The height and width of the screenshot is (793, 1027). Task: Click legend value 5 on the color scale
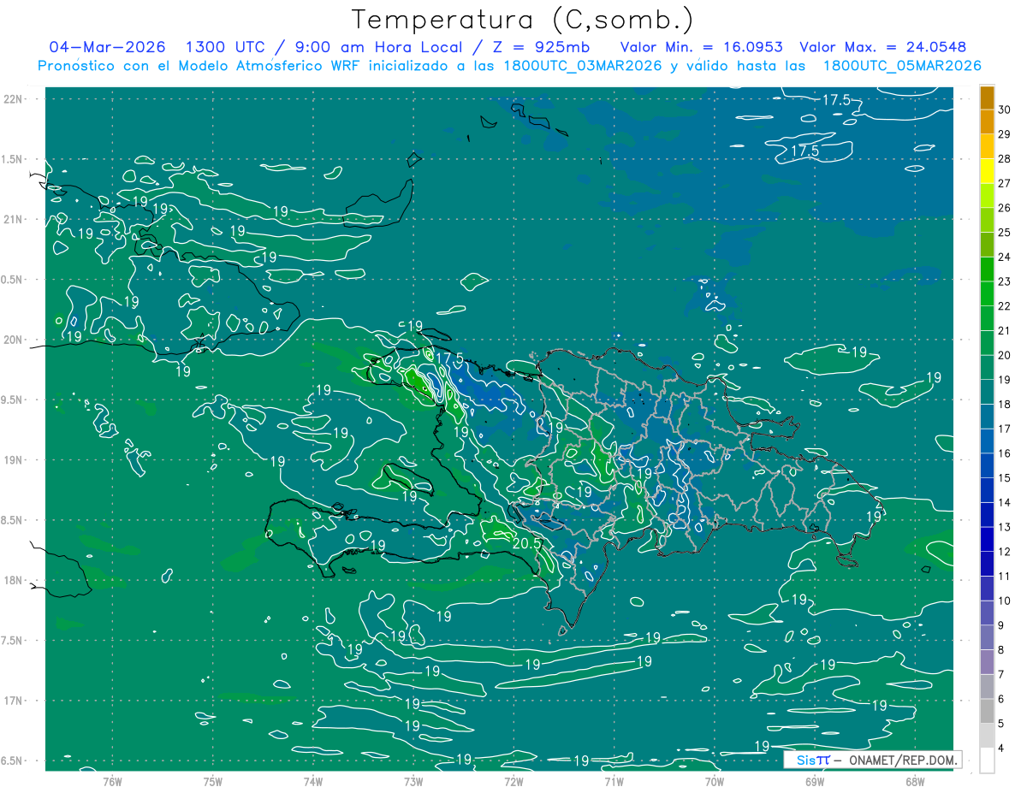pyautogui.click(x=1003, y=724)
